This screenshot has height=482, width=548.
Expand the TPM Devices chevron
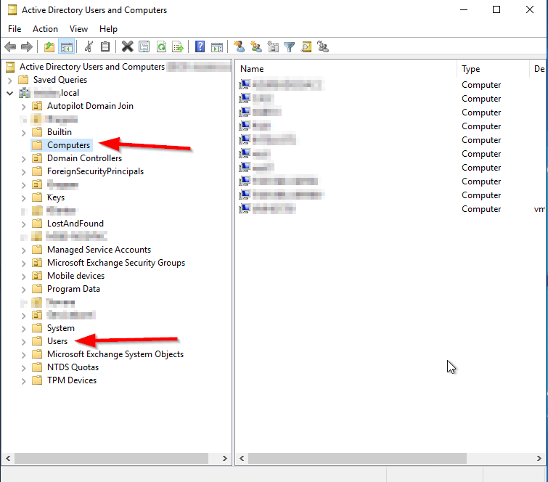click(x=23, y=380)
